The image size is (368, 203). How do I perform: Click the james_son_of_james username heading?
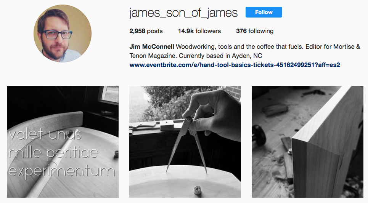pyautogui.click(x=183, y=13)
